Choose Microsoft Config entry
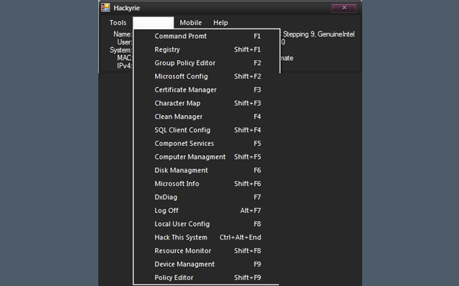459x286 pixels. [x=181, y=77]
